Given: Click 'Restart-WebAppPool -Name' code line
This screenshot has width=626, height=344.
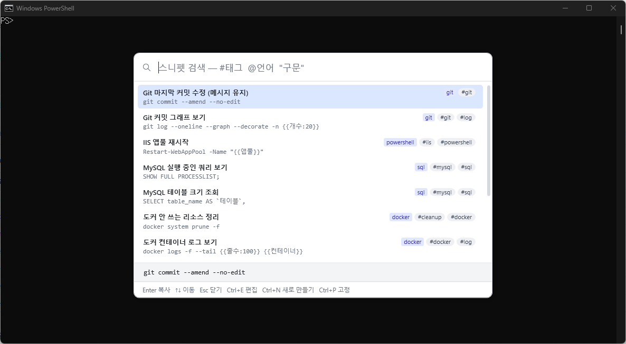Looking at the screenshot, I should [203, 152].
